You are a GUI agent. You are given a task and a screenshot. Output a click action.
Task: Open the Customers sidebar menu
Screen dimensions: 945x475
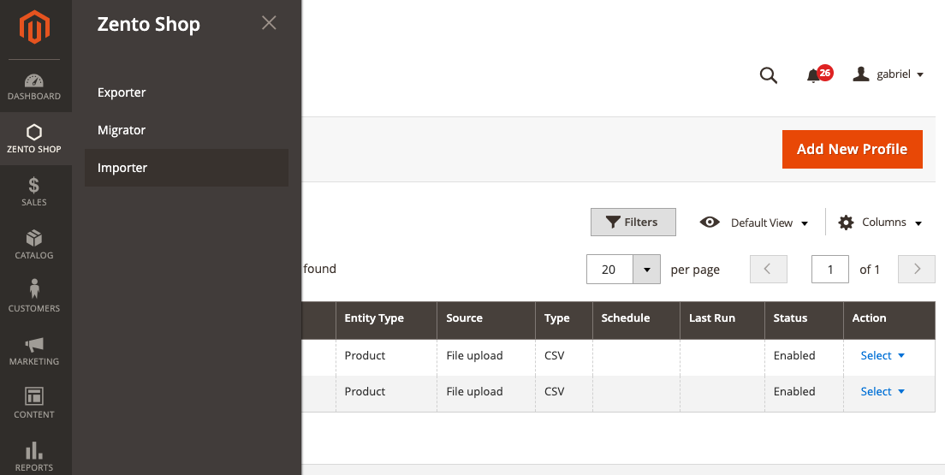(x=34, y=298)
